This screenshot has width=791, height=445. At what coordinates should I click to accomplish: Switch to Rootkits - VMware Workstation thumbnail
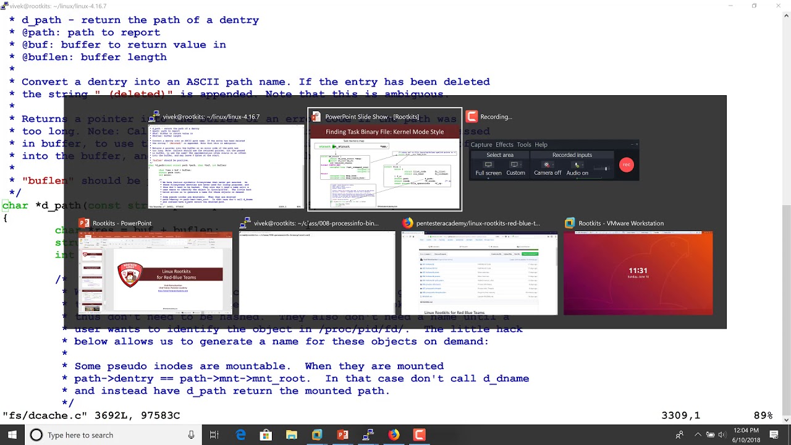pos(638,273)
